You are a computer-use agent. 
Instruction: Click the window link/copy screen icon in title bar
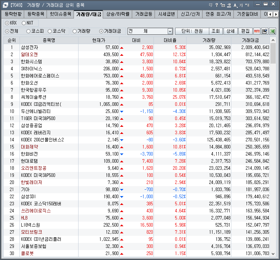(223, 5)
